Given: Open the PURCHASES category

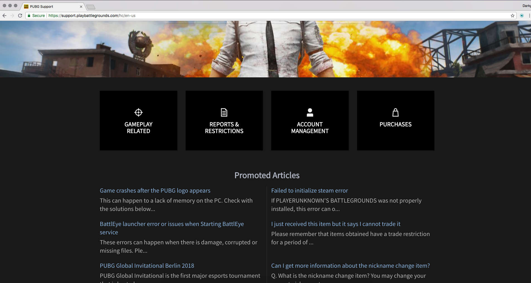Looking at the screenshot, I should tap(396, 120).
